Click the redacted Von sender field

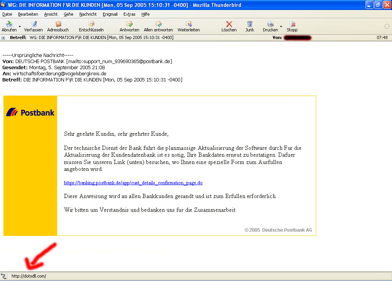coord(297,37)
